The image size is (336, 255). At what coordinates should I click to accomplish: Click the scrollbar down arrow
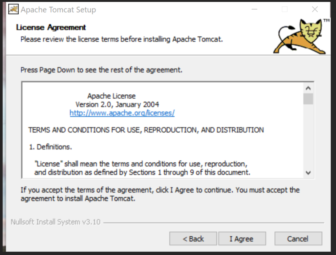pos(308,173)
